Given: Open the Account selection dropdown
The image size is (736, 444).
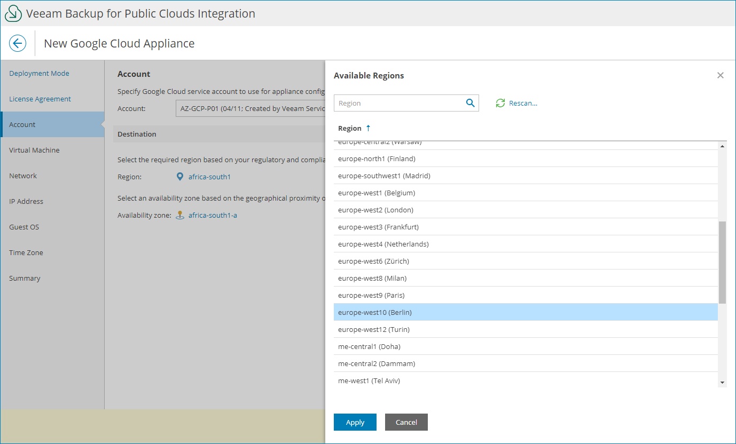Looking at the screenshot, I should [251, 108].
